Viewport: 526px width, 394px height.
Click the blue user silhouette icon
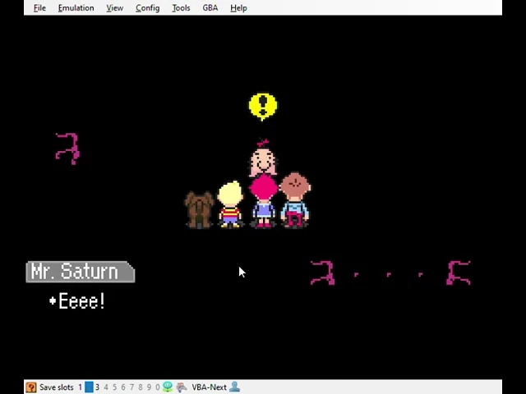coord(235,387)
